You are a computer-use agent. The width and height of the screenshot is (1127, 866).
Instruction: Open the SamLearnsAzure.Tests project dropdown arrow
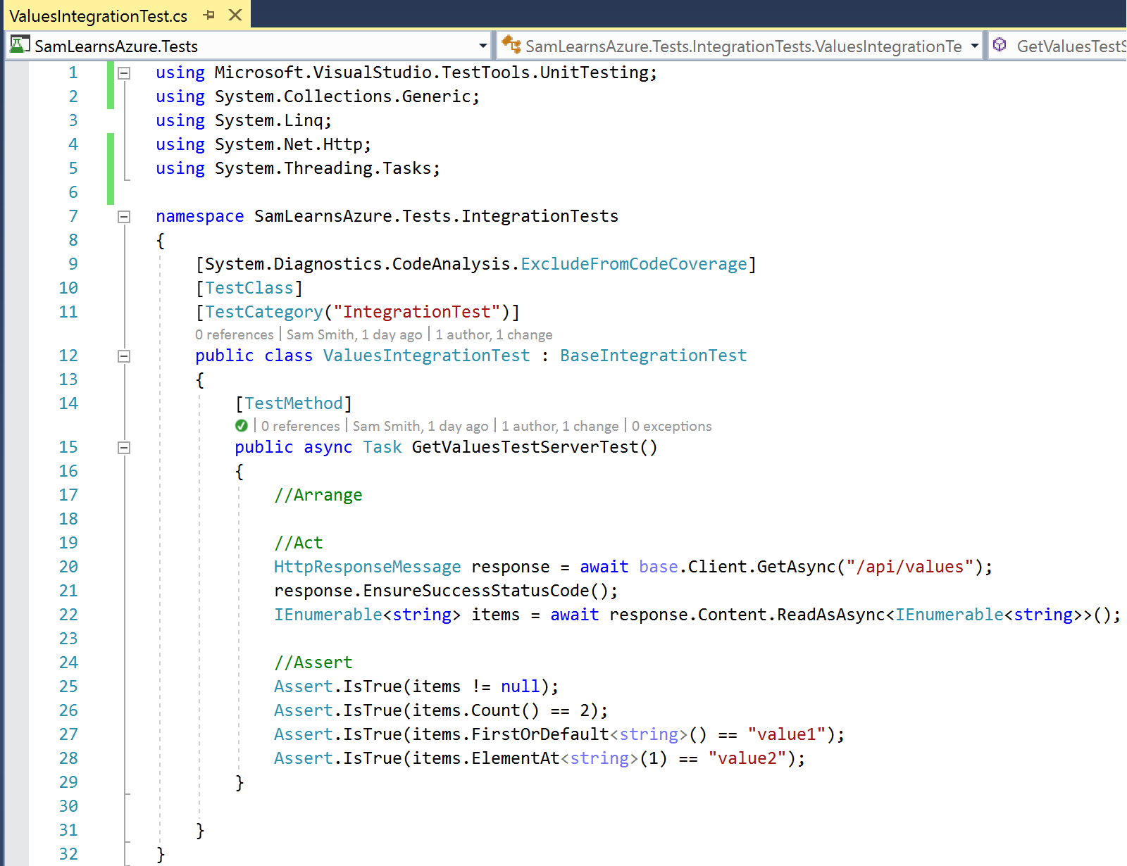(x=482, y=46)
